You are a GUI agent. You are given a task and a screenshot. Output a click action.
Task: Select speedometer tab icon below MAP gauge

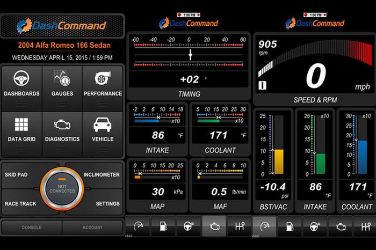139,226
